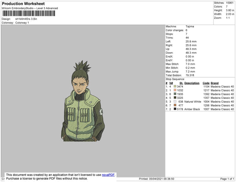Click thread code '1104' in the first row
The image size is (236, 182).
206,87
